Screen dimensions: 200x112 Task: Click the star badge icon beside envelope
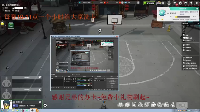pyautogui.click(x=180, y=3)
